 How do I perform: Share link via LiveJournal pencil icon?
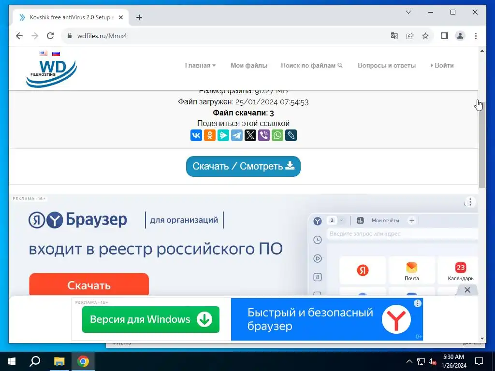click(291, 135)
